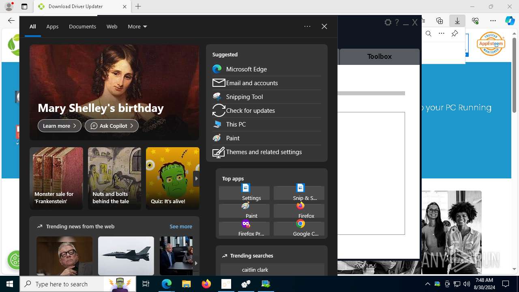Viewport: 519px width, 292px height.
Task: Click AppEsteem trusted badge
Action: coord(491,44)
